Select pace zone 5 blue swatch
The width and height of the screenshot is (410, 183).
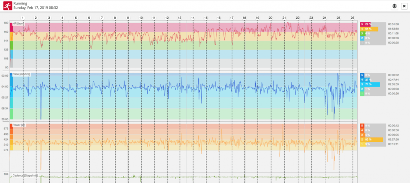click(x=362, y=75)
